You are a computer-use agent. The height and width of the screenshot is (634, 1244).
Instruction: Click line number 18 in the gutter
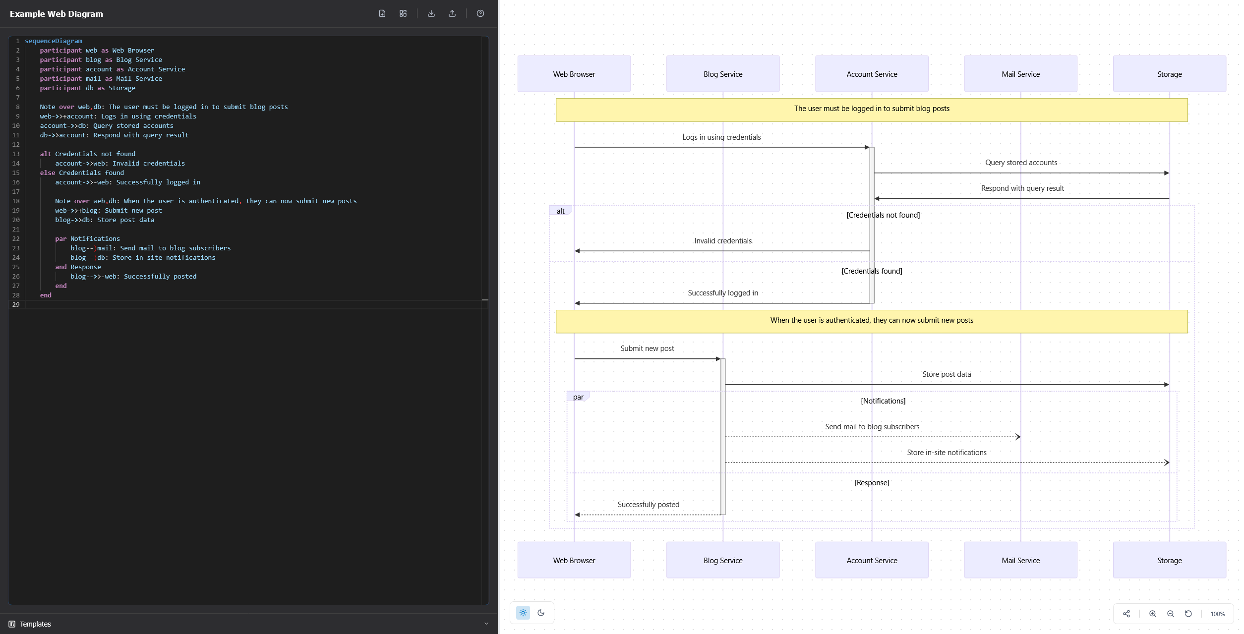tap(16, 201)
